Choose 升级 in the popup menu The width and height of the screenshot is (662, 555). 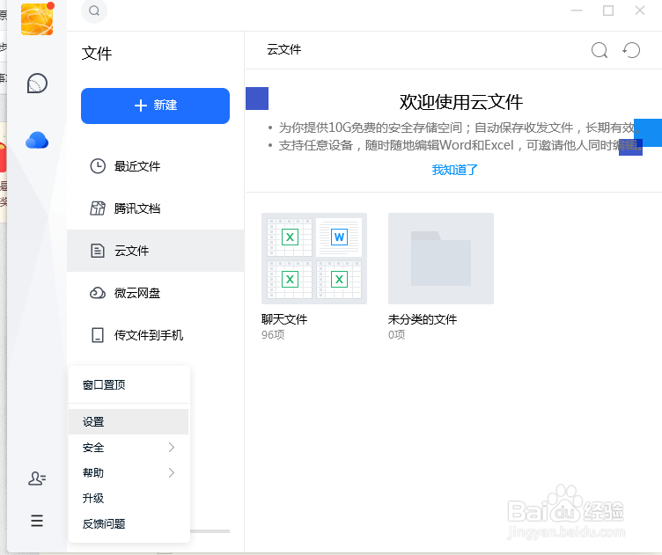[x=129, y=498]
